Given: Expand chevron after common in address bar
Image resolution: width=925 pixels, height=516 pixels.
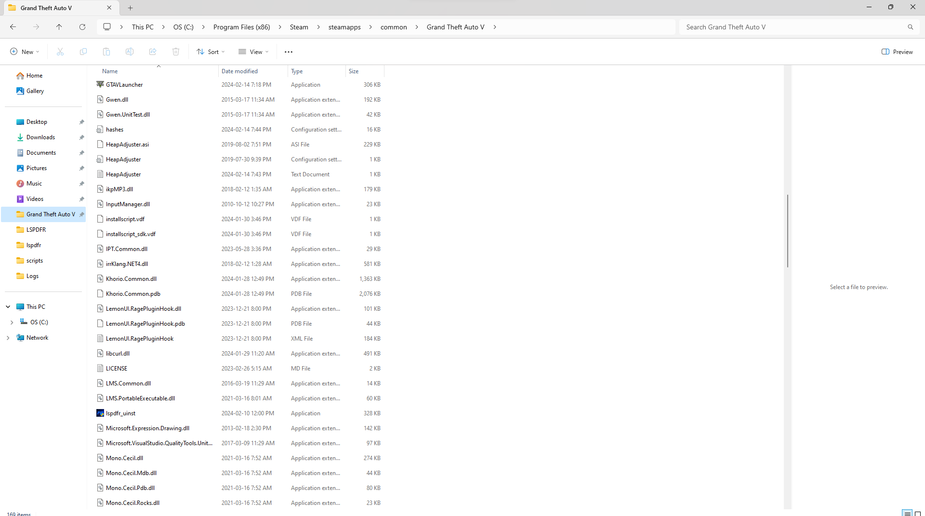Looking at the screenshot, I should (417, 27).
